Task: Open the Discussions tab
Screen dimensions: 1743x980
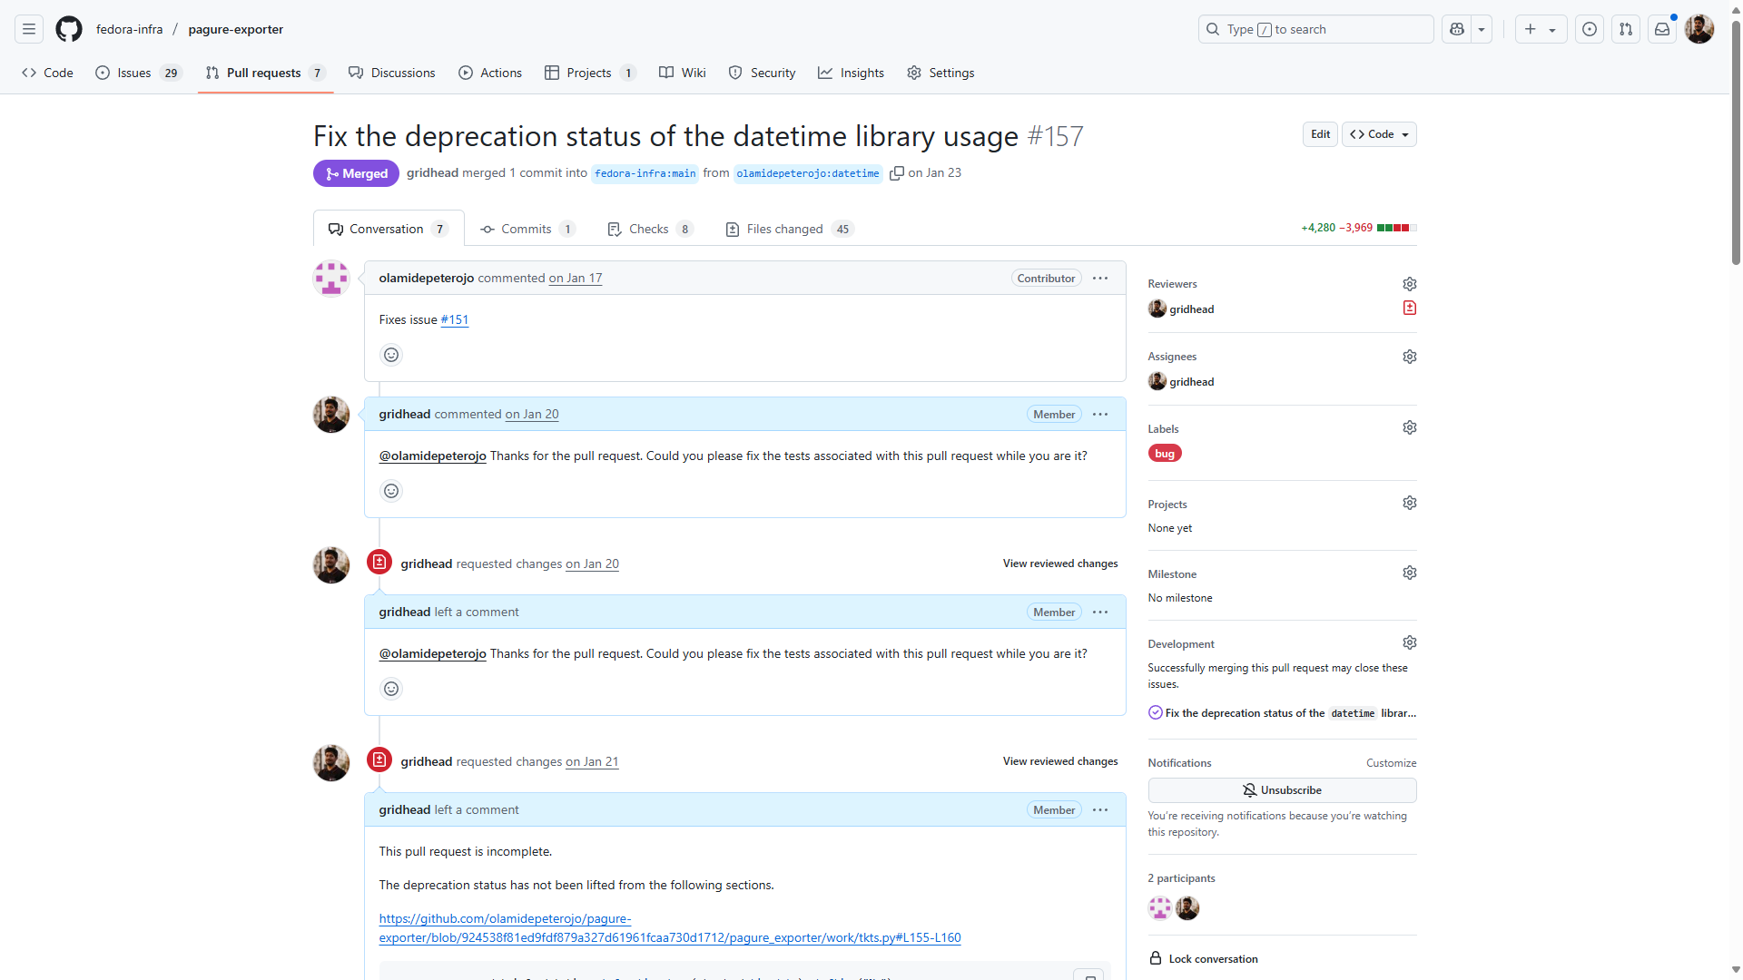Action: 391,73
